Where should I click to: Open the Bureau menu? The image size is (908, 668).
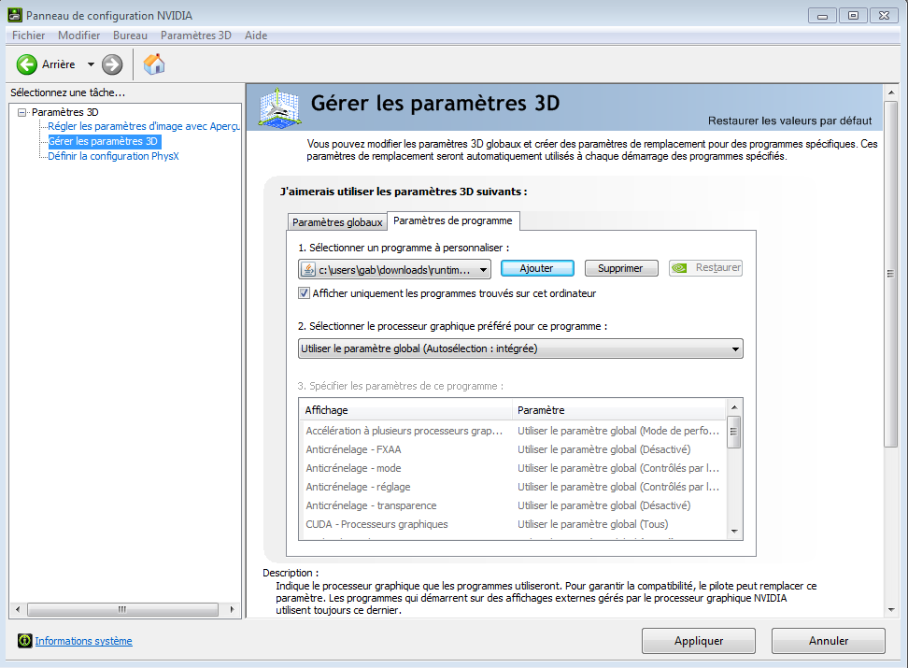(130, 36)
